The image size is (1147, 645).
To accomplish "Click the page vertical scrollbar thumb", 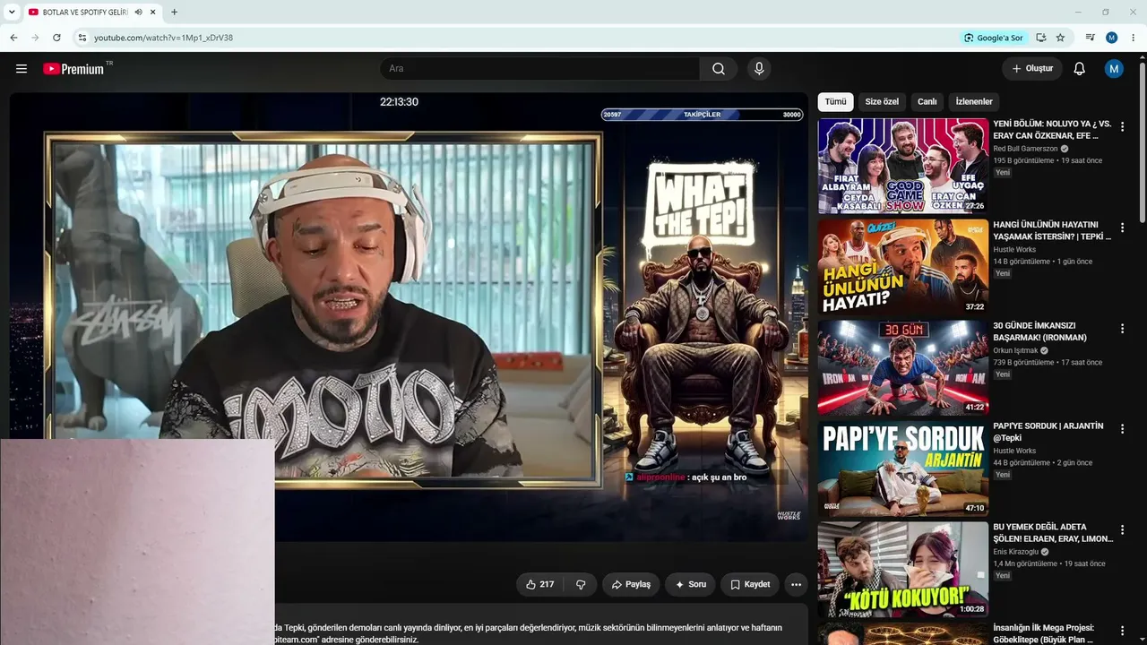I will pos(1142,143).
